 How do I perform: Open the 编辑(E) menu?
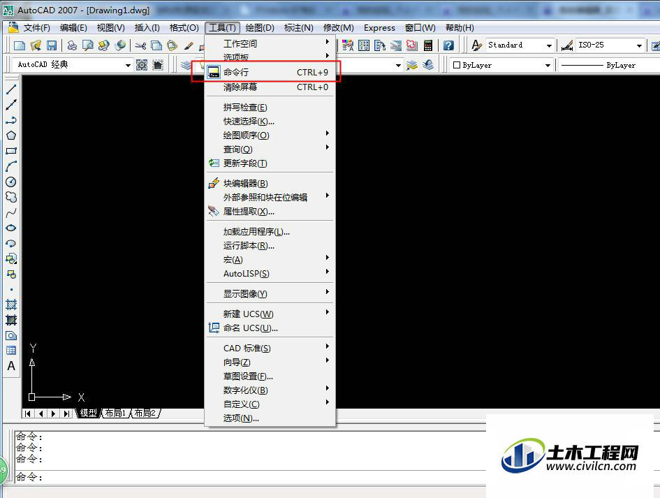pos(73,28)
